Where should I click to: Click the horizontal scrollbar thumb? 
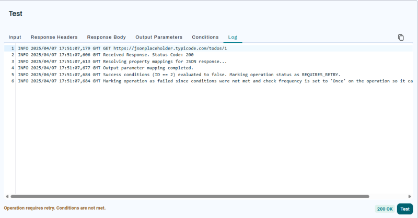click(x=190, y=197)
